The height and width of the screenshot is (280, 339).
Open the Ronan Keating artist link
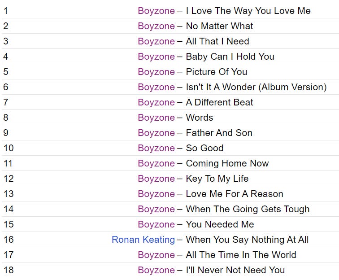coord(143,240)
